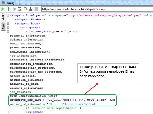Click the 'email_information,' line
Image resolution: width=153 pixels, height=114 pixels.
coord(25,44)
